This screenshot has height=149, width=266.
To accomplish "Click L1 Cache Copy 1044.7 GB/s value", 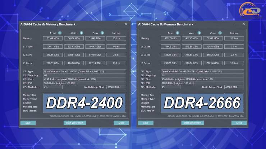I will [x=95, y=47].
